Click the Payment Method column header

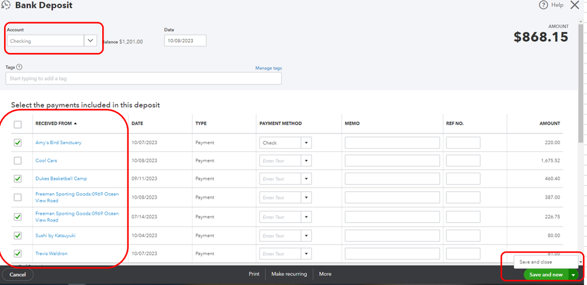coord(280,123)
